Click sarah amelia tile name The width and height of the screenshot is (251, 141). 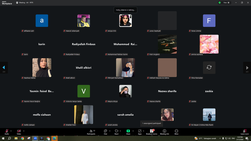(x=125, y=115)
